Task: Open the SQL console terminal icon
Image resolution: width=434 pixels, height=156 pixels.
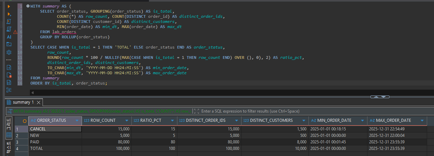Action: (9, 44)
